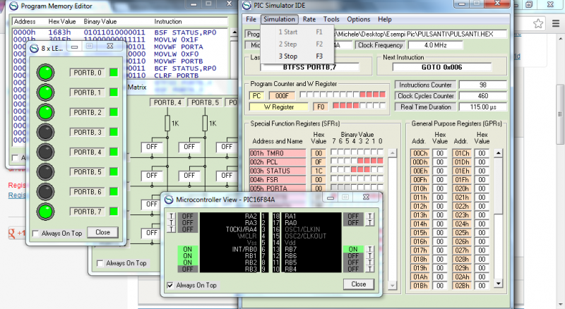This screenshot has height=309, width=565.
Task: Click the PORTB, 4 dark LED
Action: tap(45, 152)
